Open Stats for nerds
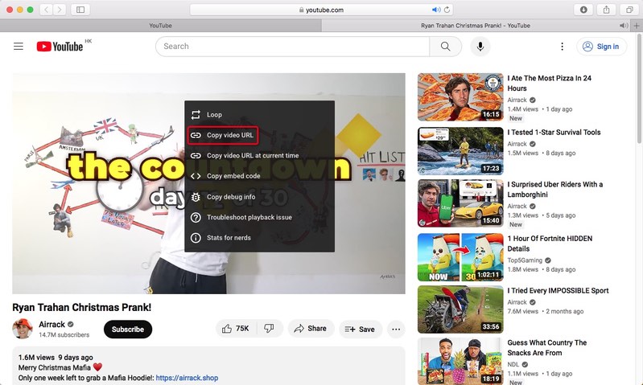This screenshot has width=643, height=385. tap(260, 238)
